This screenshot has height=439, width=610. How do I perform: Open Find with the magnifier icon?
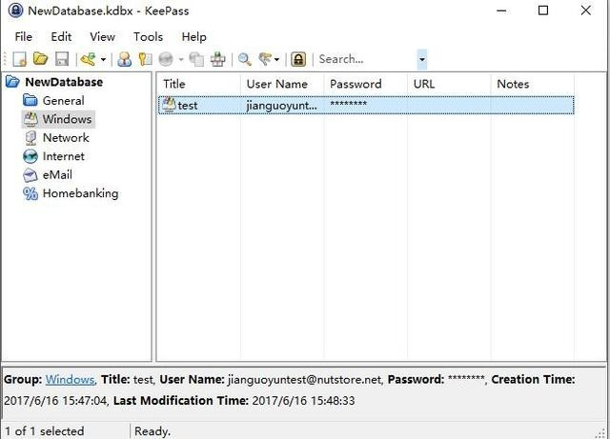pos(244,59)
